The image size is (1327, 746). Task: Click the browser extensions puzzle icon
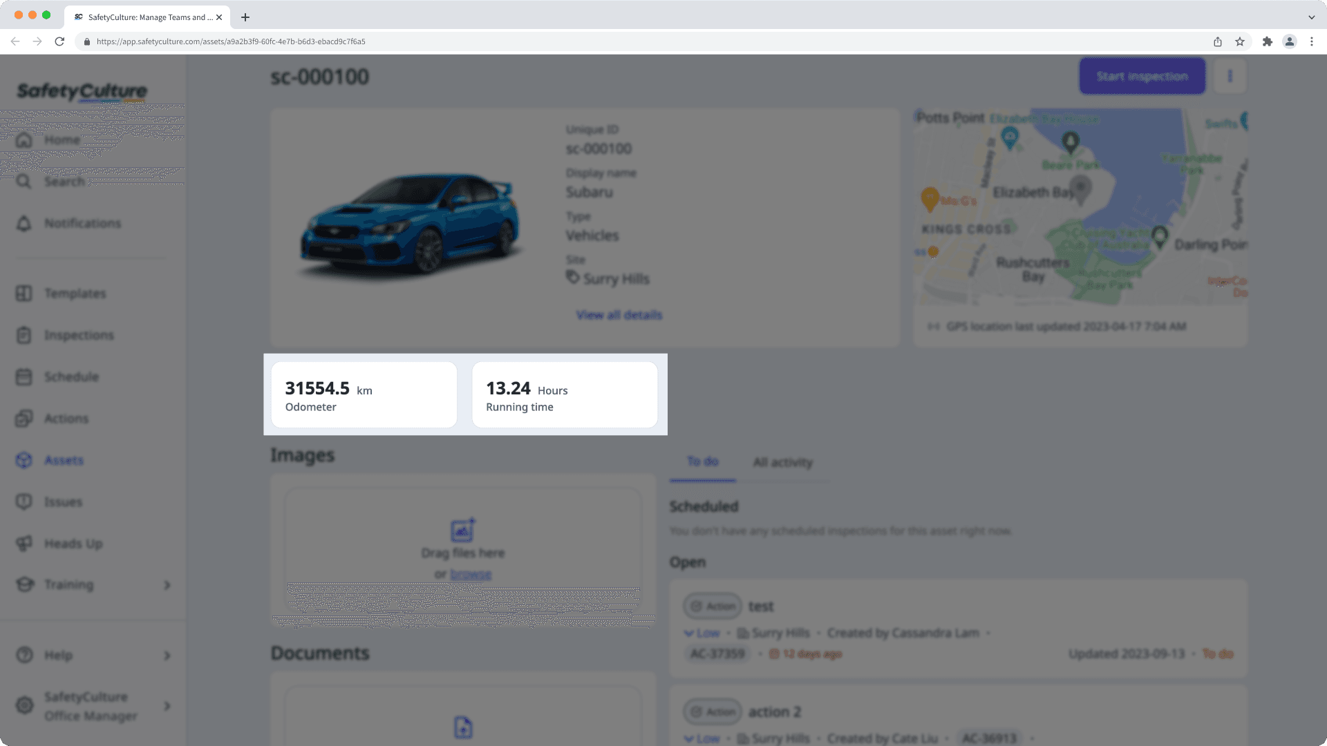click(1267, 41)
